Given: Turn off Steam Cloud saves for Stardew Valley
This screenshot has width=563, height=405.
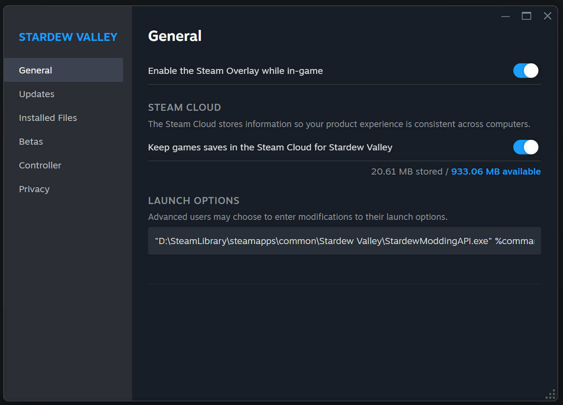Looking at the screenshot, I should click(526, 147).
